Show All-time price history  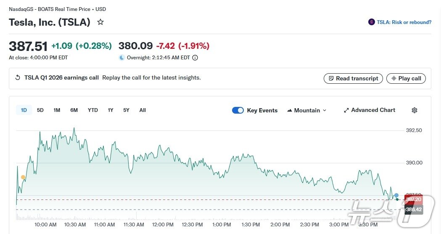click(143, 110)
